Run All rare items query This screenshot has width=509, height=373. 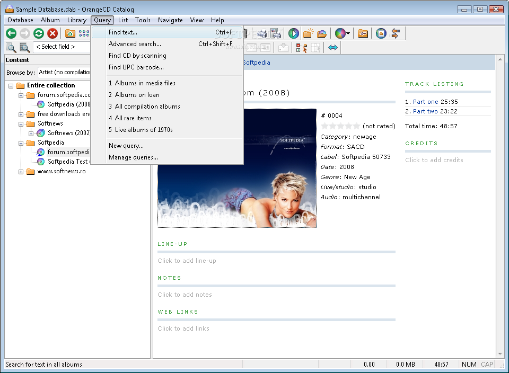point(167,118)
